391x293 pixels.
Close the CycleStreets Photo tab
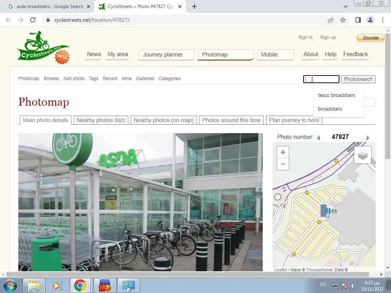click(x=180, y=6)
